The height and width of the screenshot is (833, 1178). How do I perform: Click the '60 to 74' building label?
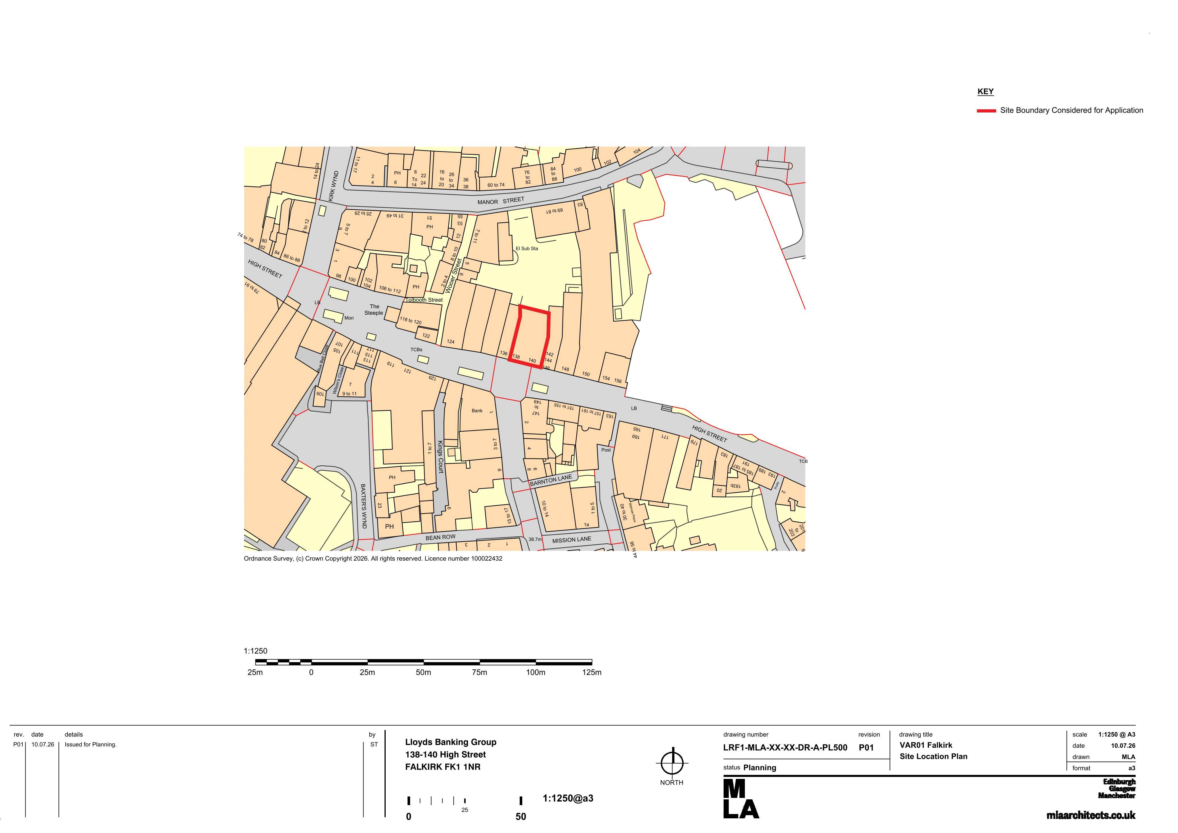click(x=496, y=185)
